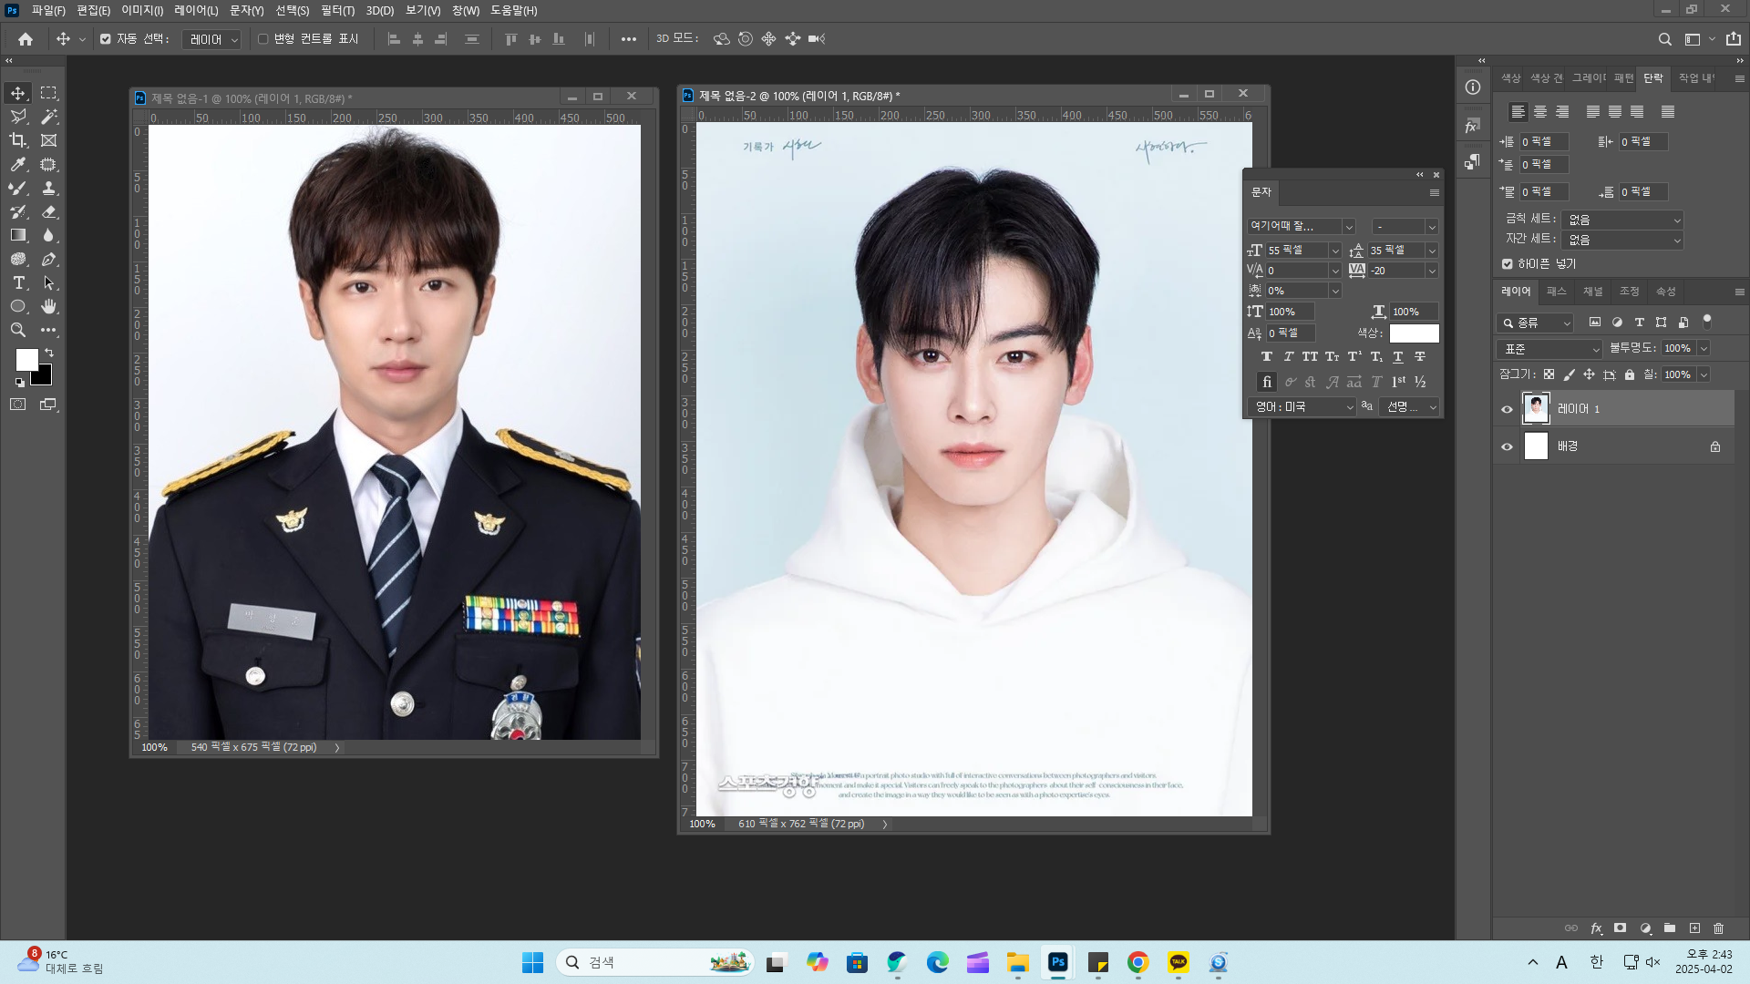Screen dimensions: 1750x984
Task: Select the Horizontal Type tool
Action: (18, 282)
